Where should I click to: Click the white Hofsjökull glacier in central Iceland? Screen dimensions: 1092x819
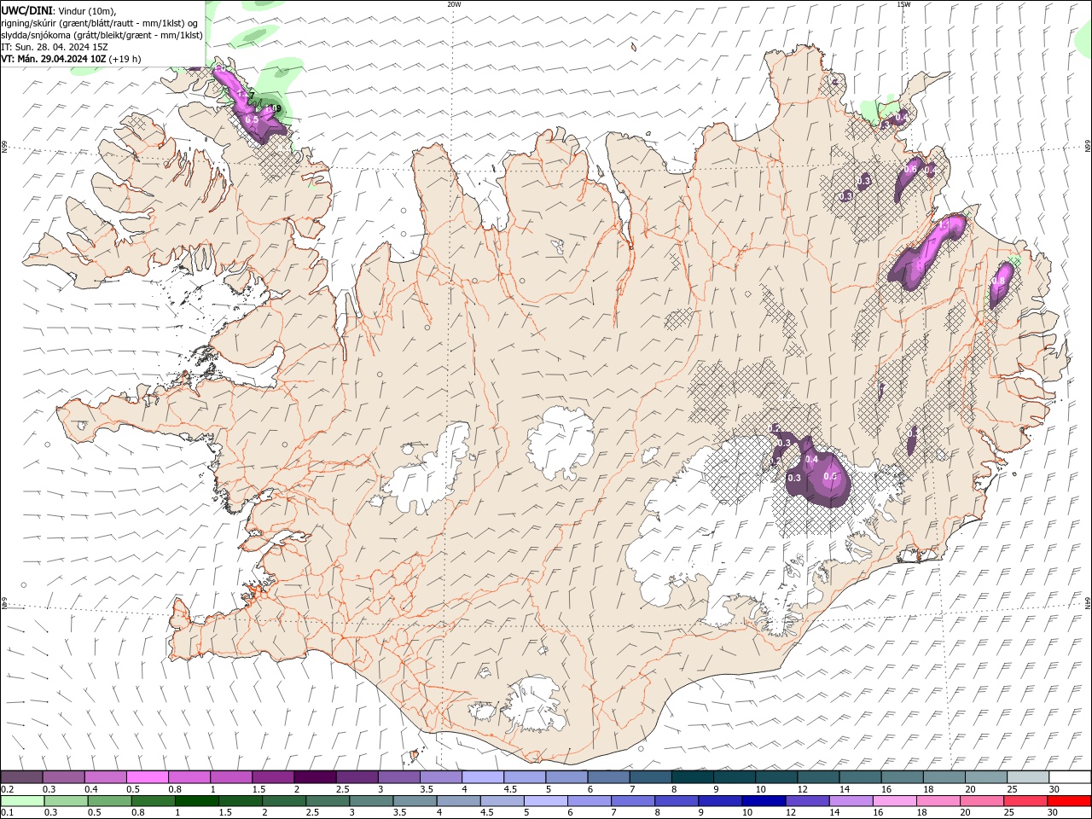pos(561,444)
